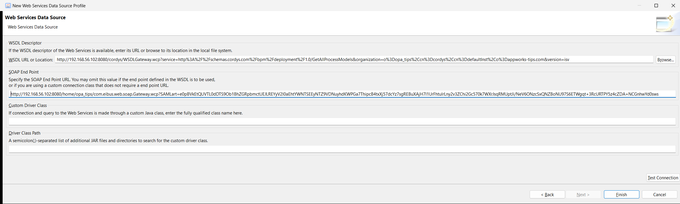This screenshot has width=680, height=204.
Task: Focus the WSDL URL or Location field
Action: [354, 60]
